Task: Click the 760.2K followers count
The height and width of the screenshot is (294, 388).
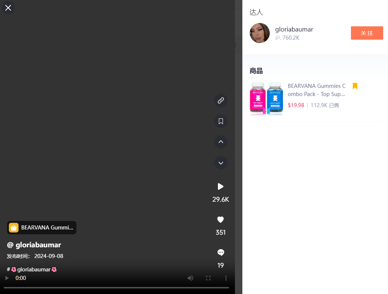Action: 291,38
